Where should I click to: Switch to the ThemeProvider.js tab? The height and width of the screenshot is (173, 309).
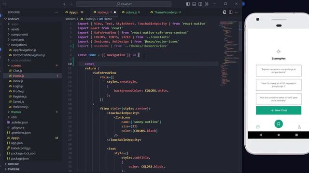tap(165, 12)
